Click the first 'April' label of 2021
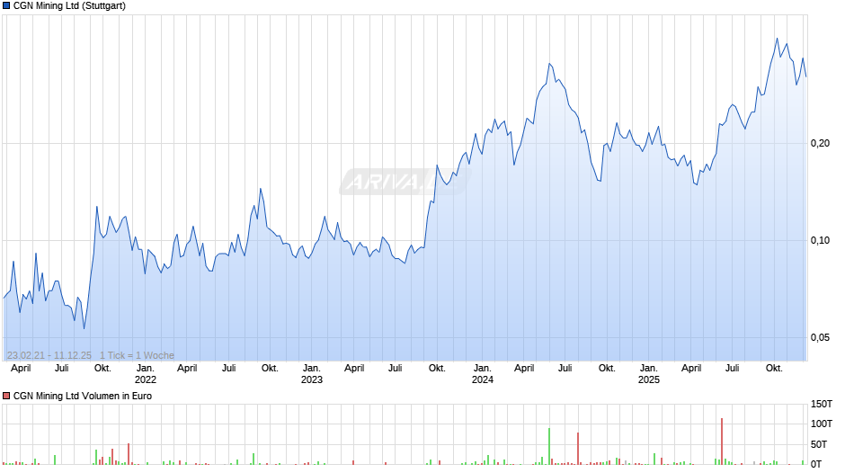Screen dimensions: 845x473 (x=21, y=369)
